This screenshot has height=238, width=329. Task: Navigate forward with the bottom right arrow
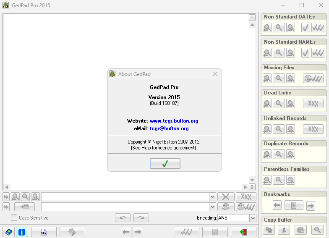point(138,232)
